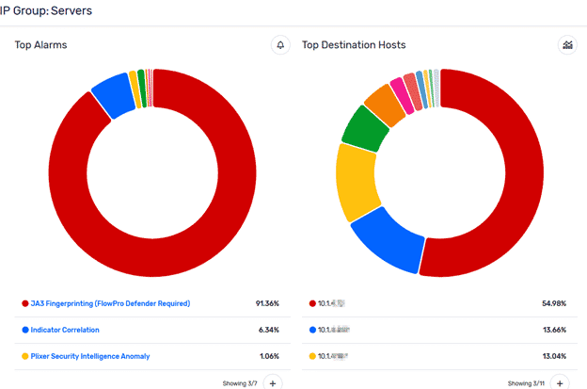
Task: Select the yellow segment in Destination Hosts donut
Action: pos(356,184)
